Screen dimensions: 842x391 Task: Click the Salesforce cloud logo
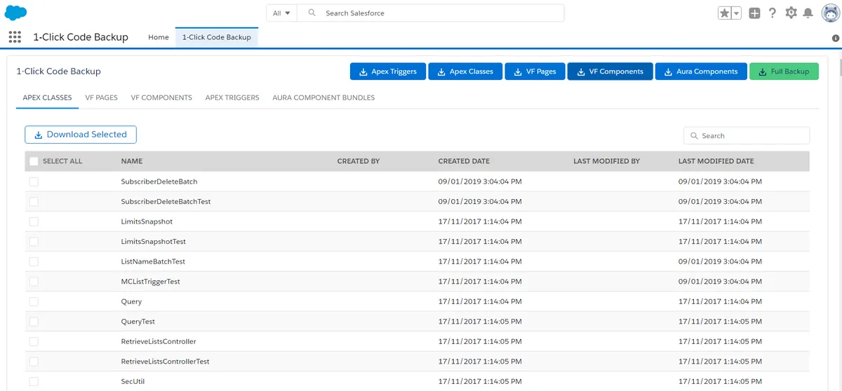(x=15, y=13)
